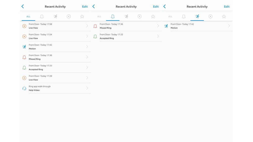Expand the 17:36 Missed Ring chevron in middle panel
This screenshot has width=253, height=142.
158,26
